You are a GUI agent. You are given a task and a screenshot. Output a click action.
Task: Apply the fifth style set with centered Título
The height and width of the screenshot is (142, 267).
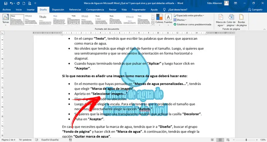click(73, 20)
